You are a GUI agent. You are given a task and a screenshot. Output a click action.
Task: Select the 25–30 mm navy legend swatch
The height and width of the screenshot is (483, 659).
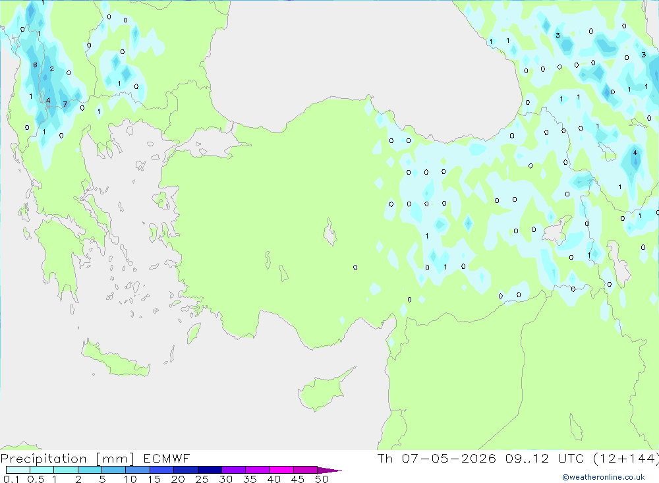point(210,470)
